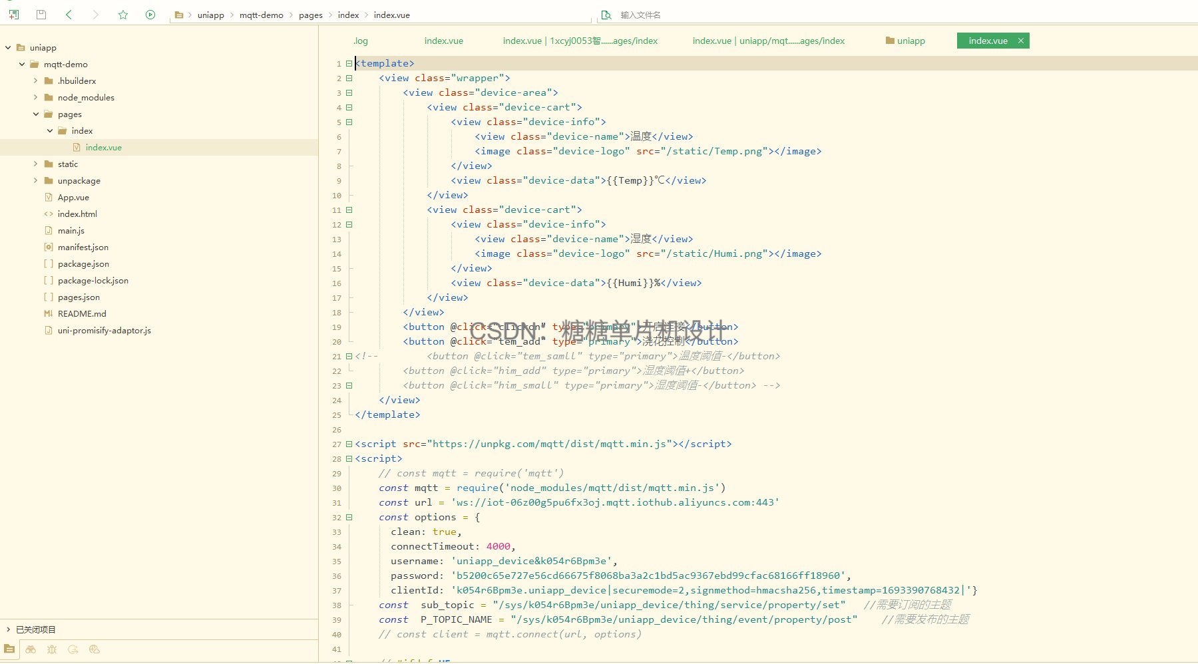1198x664 pixels.
Task: Fold the wrapper view at line 2
Action: (x=349, y=79)
